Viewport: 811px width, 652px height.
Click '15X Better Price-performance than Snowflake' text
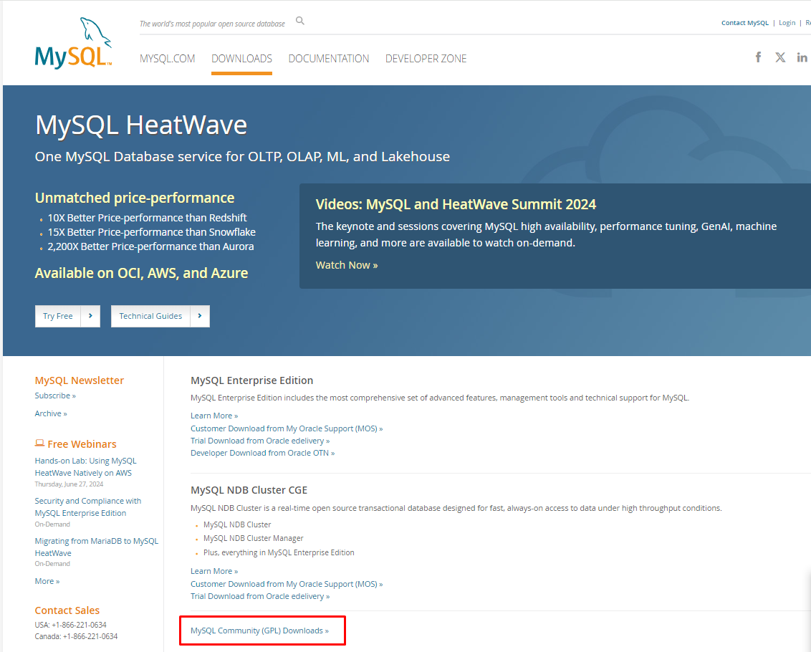152,232
